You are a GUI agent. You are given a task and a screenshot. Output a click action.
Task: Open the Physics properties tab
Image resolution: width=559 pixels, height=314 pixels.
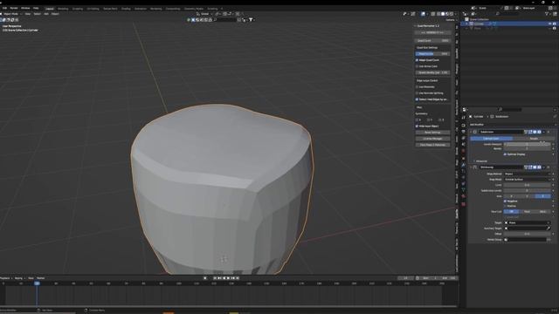click(464, 177)
